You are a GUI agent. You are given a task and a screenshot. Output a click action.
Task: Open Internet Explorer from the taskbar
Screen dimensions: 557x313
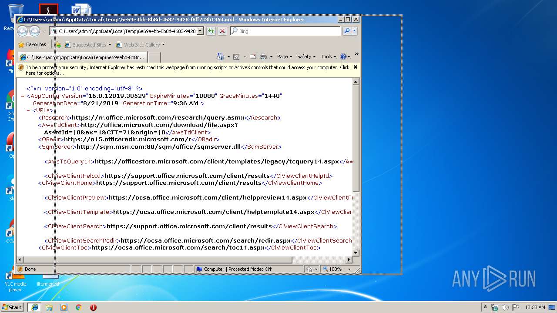coord(34,307)
